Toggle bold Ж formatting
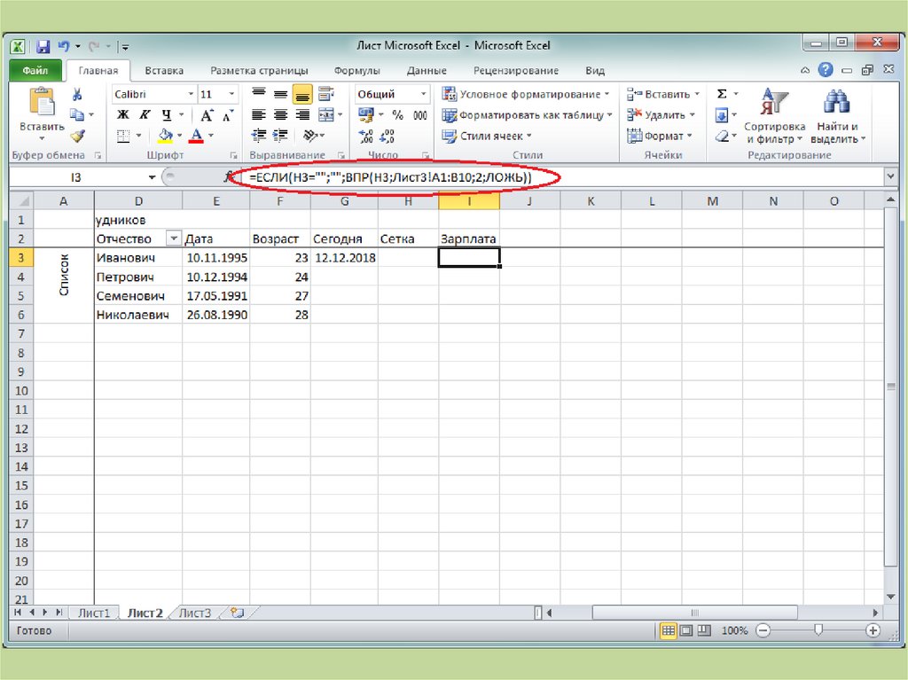 click(x=123, y=115)
